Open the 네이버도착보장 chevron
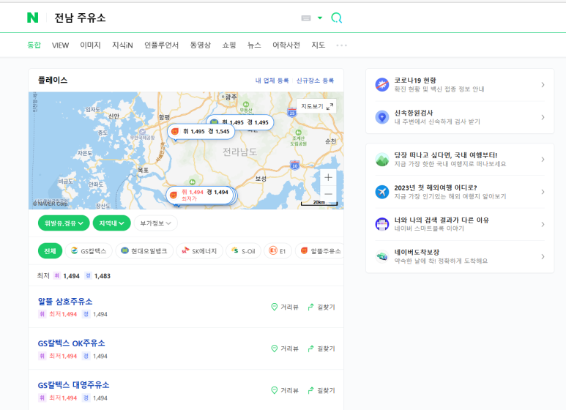Image resolution: width=566 pixels, height=410 pixels. (x=543, y=256)
